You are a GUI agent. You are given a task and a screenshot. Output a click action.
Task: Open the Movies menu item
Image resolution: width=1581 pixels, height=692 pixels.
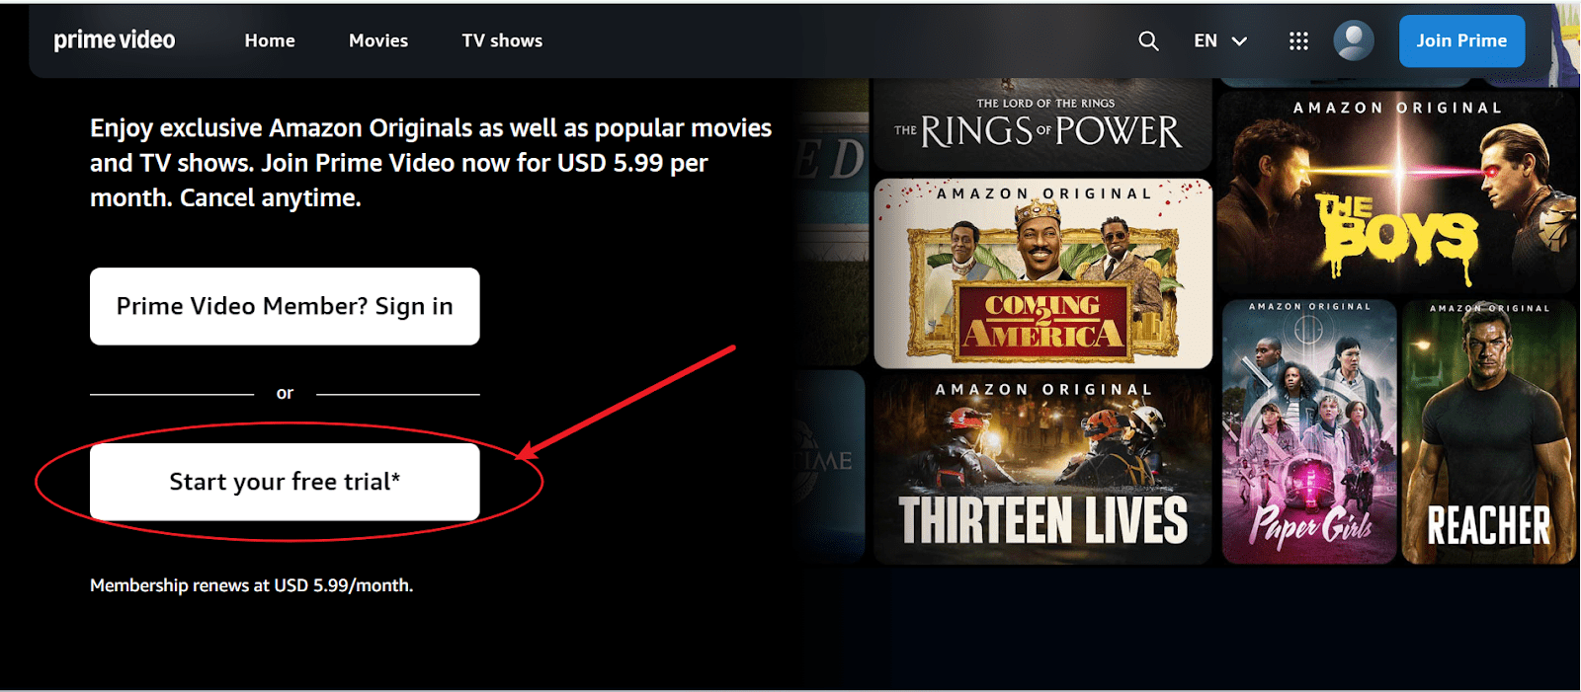click(x=378, y=40)
